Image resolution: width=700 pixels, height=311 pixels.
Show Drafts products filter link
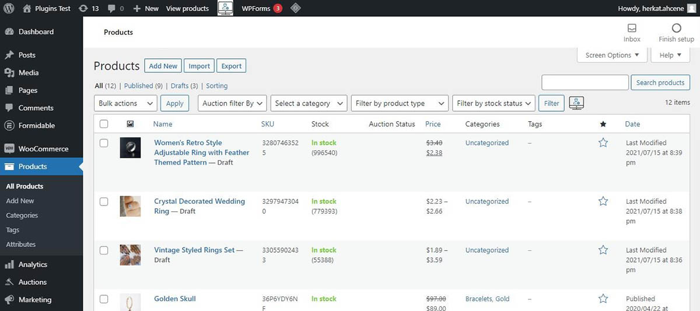pos(179,86)
